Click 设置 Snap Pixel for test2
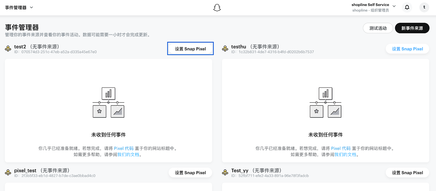Viewport: 436px width, 191px height. pos(190,49)
